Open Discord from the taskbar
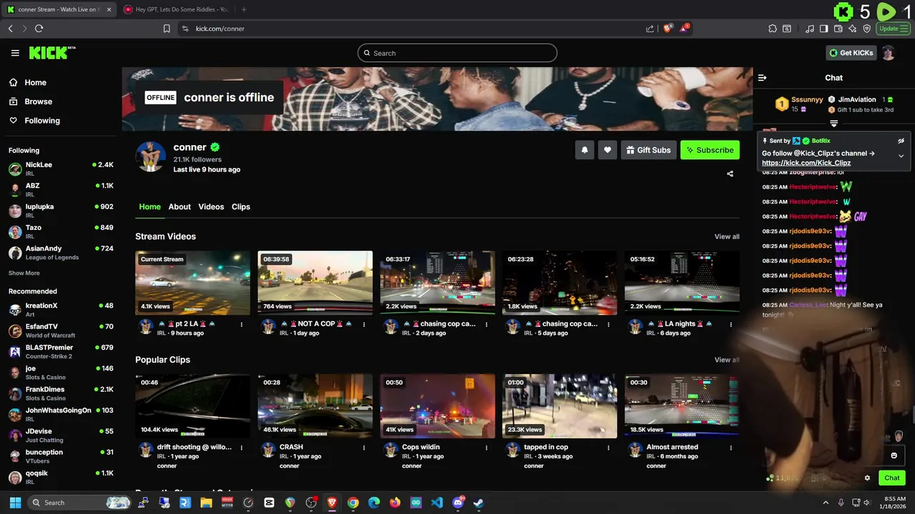The height and width of the screenshot is (514, 915). (x=458, y=503)
